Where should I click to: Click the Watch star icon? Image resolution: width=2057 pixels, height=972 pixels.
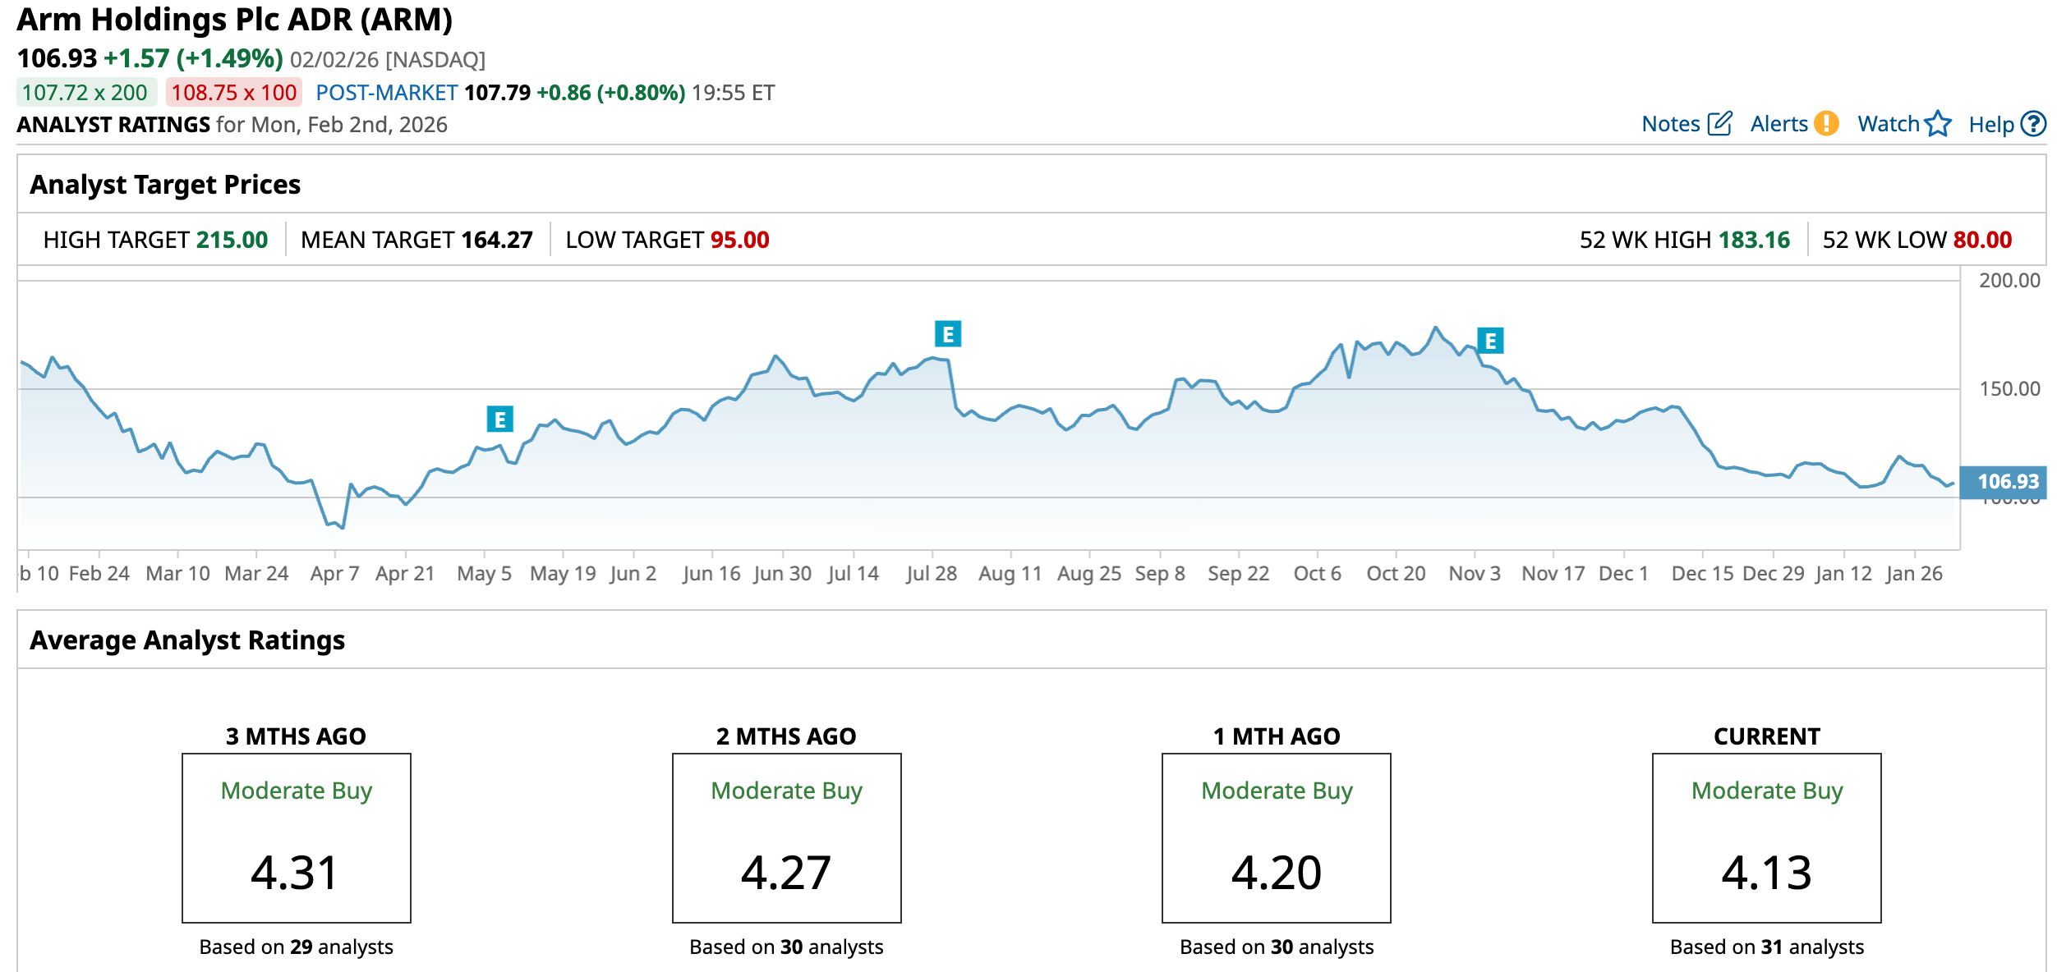(1938, 124)
